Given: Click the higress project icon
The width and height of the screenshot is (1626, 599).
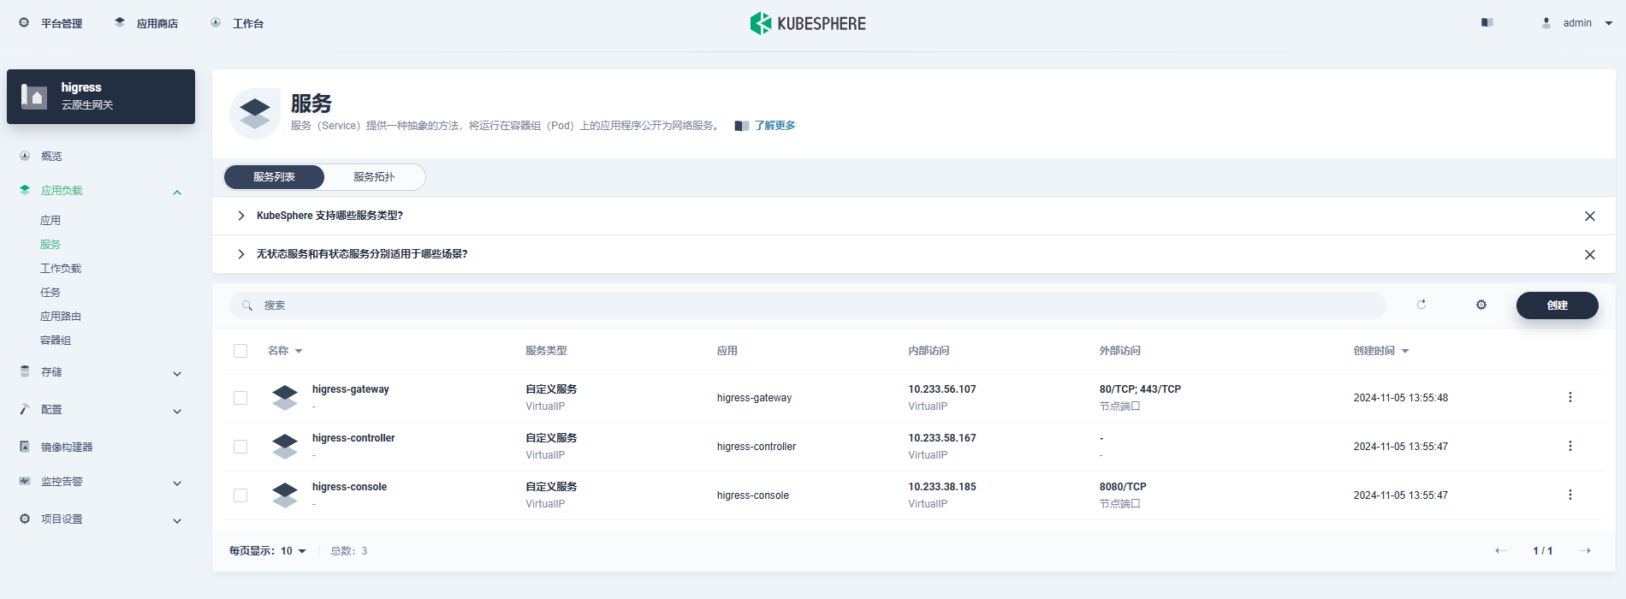Looking at the screenshot, I should click(34, 96).
